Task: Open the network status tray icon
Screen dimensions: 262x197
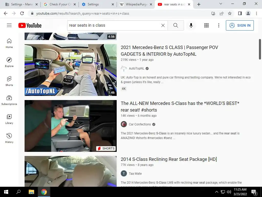Action: [x=223, y=192]
